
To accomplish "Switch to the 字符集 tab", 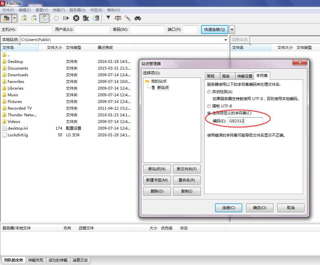I will 262,76.
